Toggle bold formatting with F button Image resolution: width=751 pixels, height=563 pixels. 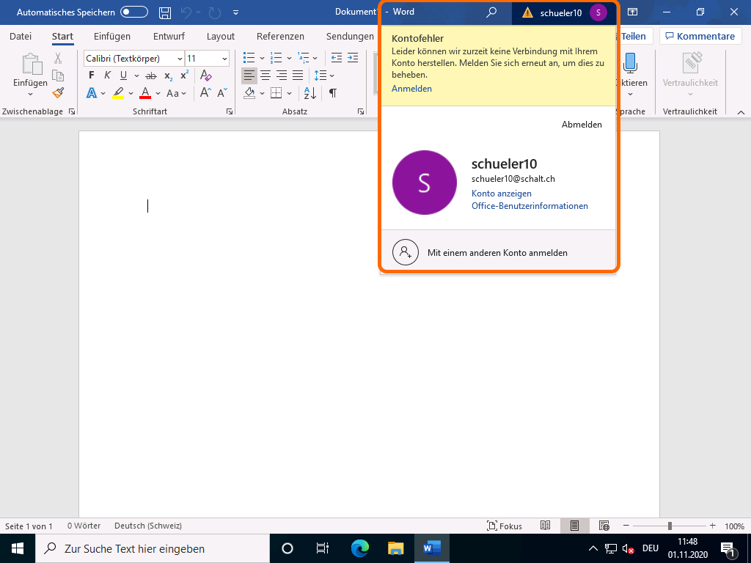pos(92,76)
